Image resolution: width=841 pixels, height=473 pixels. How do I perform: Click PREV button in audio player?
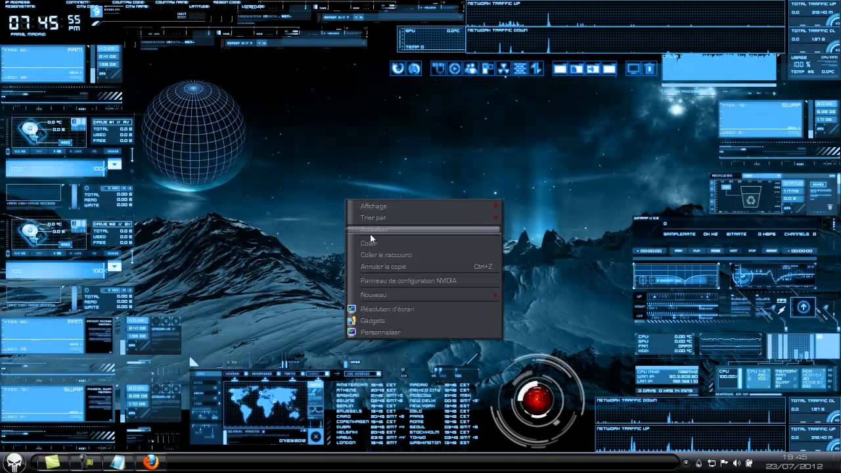coord(679,250)
